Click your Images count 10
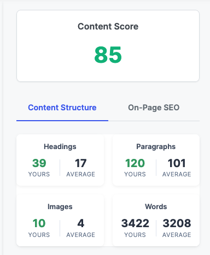This screenshot has width=210, height=255. point(39,223)
